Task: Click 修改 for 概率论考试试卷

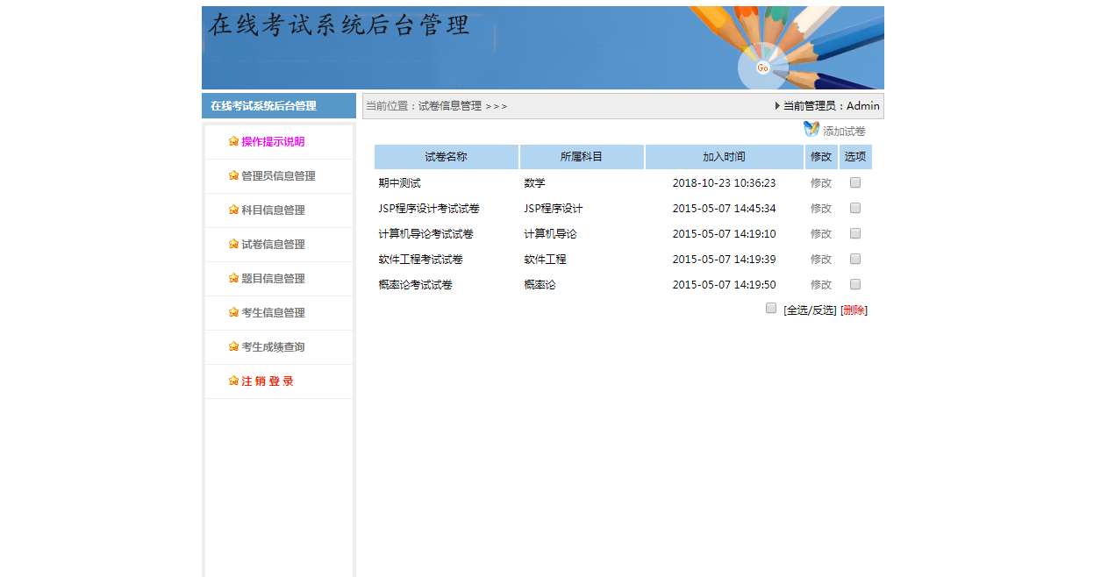Action: click(821, 285)
